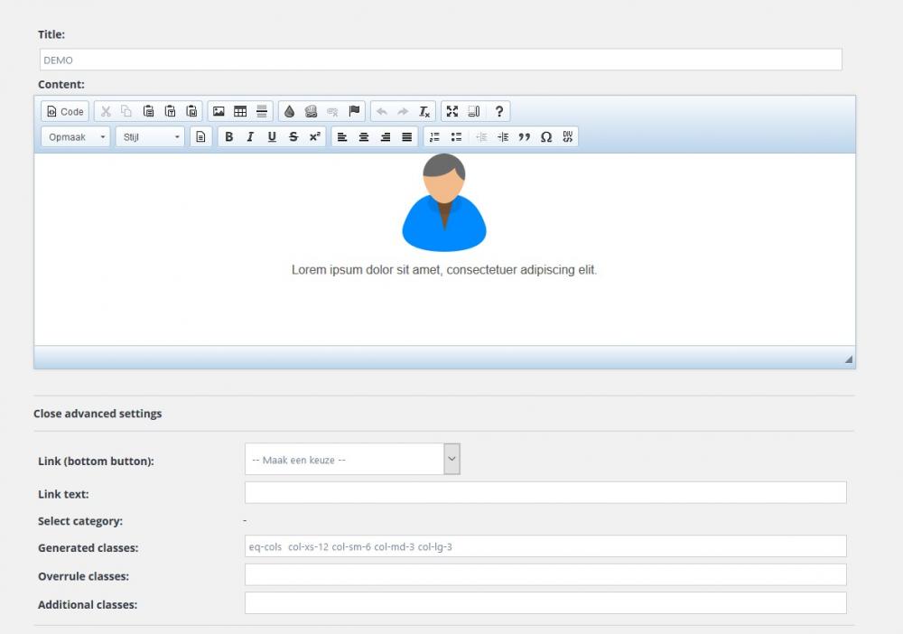The width and height of the screenshot is (903, 634).
Task: Open the Opmaak format dropdown
Action: (x=75, y=137)
